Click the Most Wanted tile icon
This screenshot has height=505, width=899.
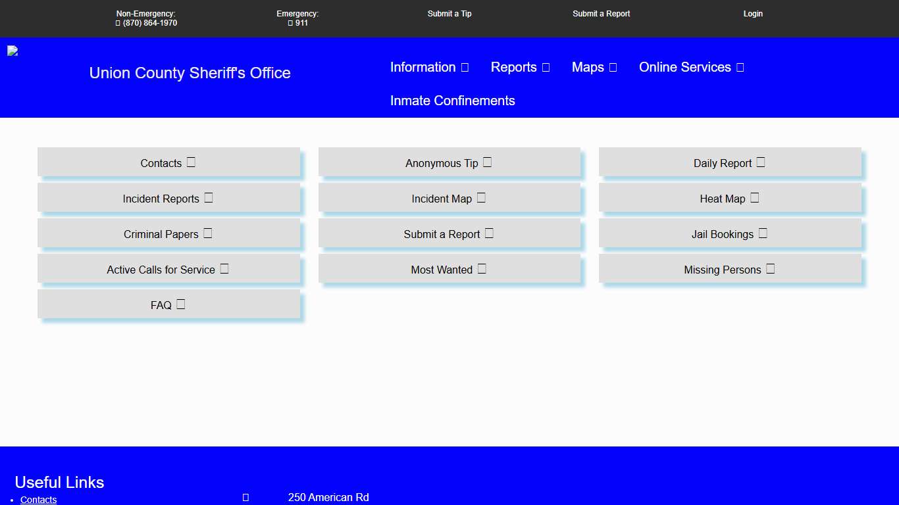pos(482,268)
